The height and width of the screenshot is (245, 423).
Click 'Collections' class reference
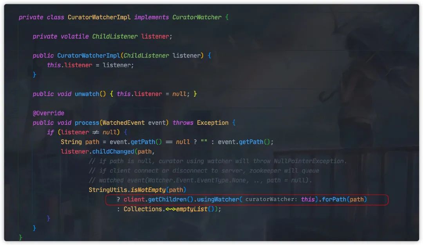point(143,209)
